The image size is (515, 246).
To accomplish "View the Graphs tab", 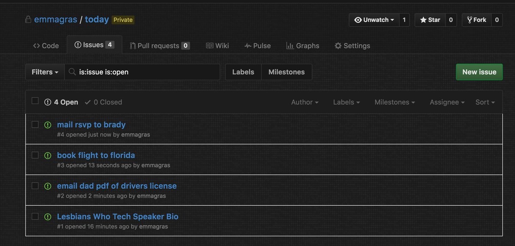I will tap(303, 45).
